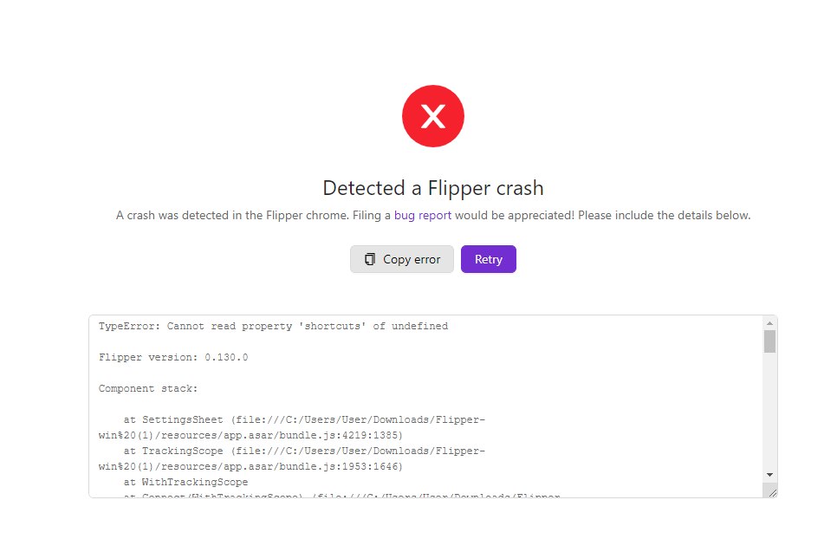Open the bug report link
The height and width of the screenshot is (539, 837).
423,215
